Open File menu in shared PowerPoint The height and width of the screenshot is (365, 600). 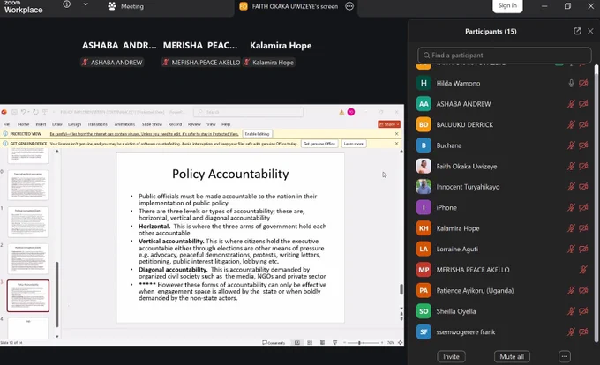[x=6, y=124]
